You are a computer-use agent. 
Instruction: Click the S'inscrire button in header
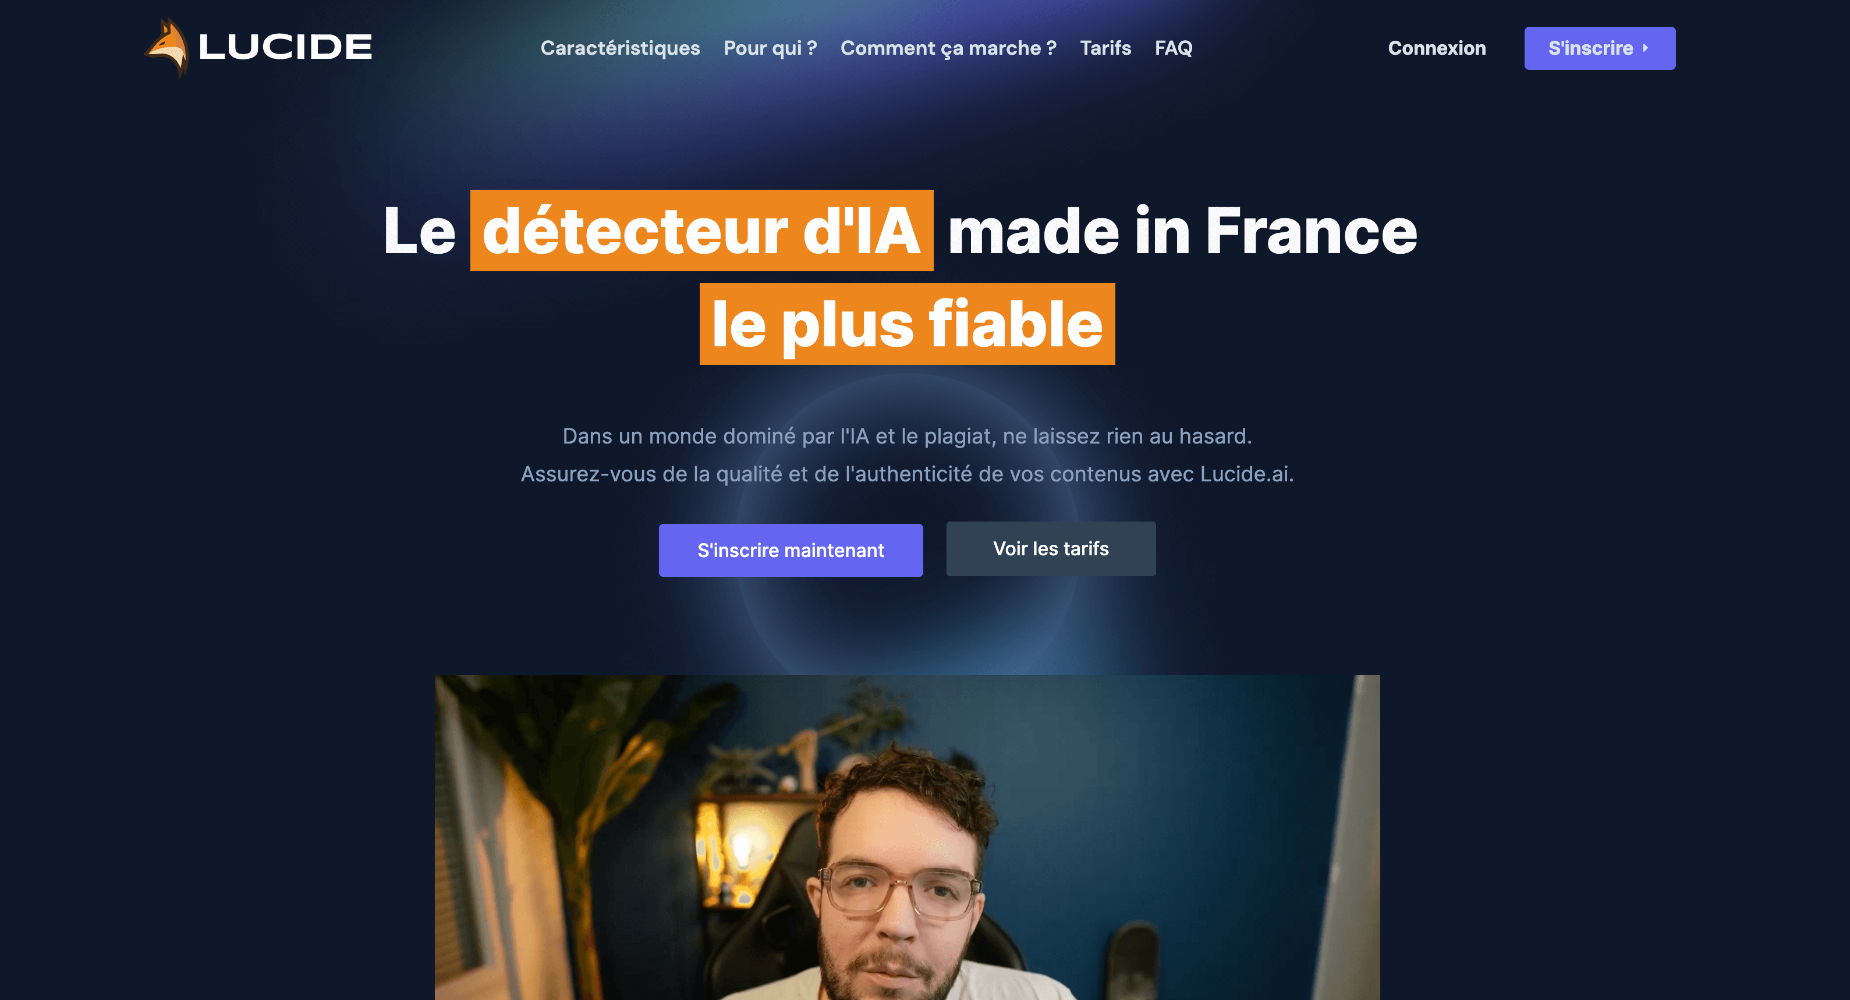(1599, 48)
